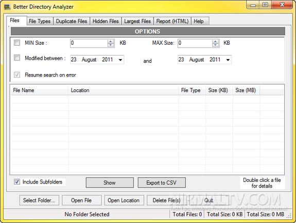The image size is (296, 223).
Task: Enable the MIN Size checkbox
Action: pyautogui.click(x=17, y=43)
